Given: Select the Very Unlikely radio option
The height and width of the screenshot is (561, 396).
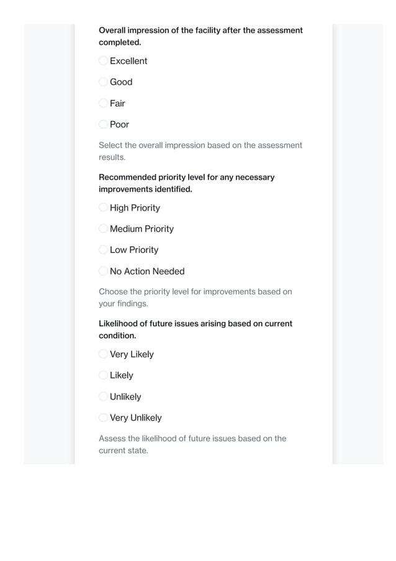Looking at the screenshot, I should coord(104,417).
